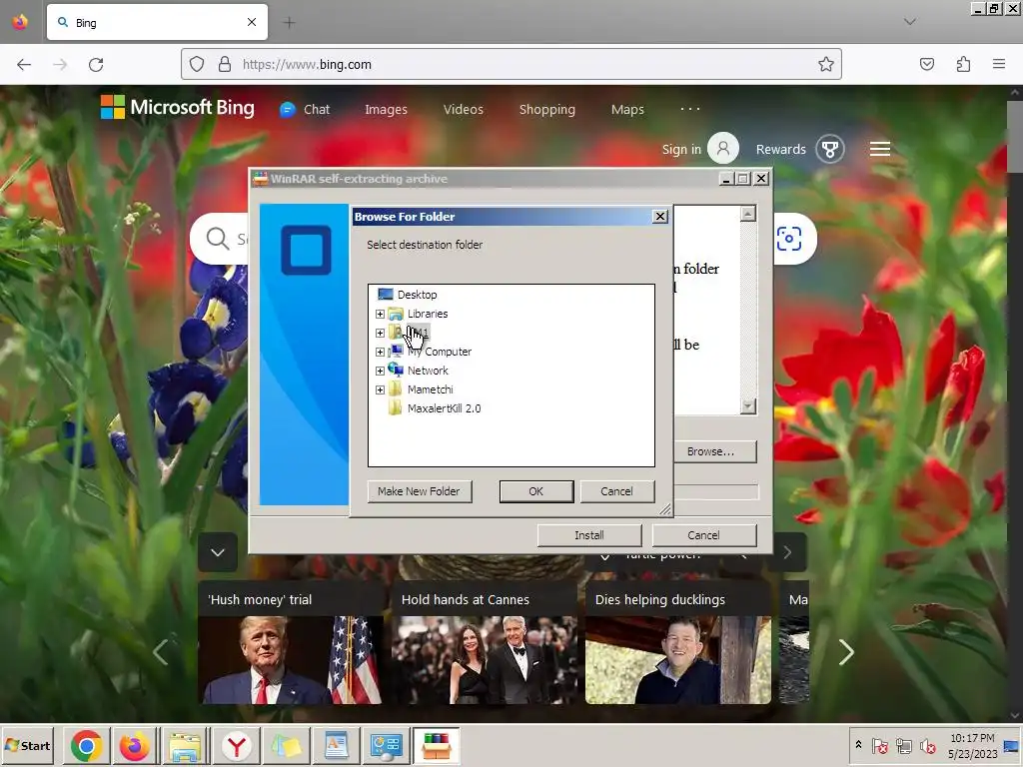
Task: Save page to Pocket
Action: coord(927,64)
